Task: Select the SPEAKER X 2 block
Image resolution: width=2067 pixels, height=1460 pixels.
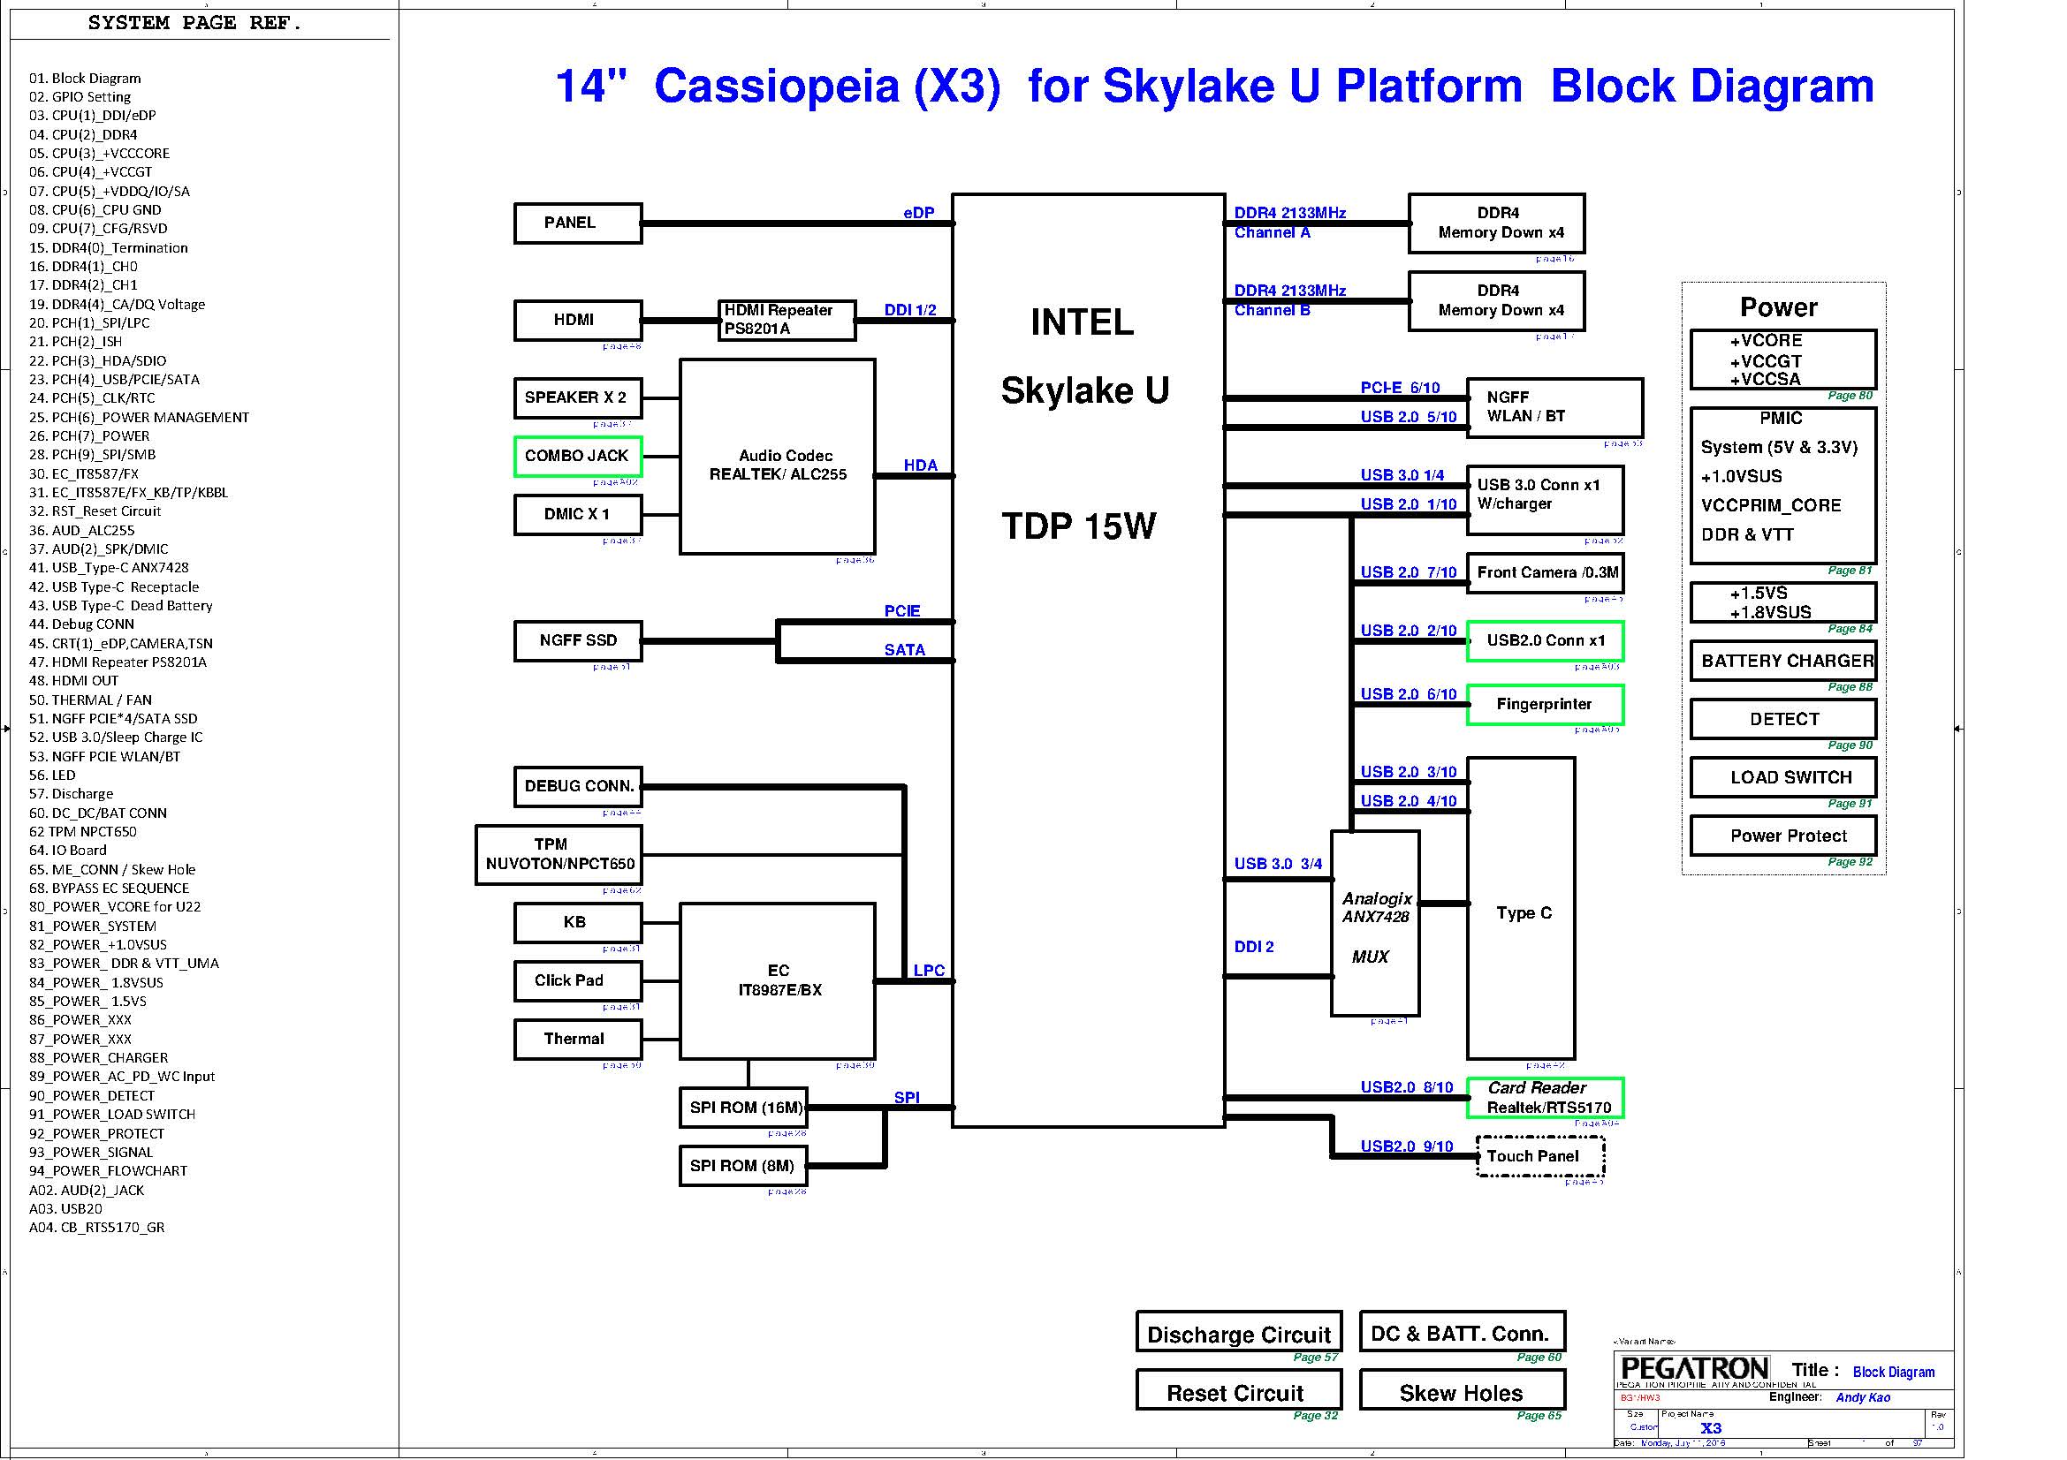Action: point(578,397)
